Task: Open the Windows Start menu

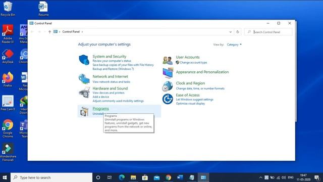Action: [5, 177]
